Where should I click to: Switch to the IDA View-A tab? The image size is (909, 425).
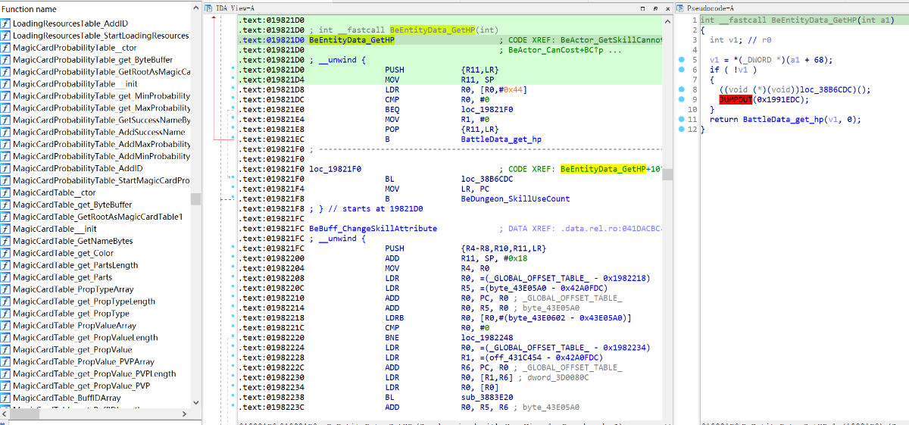point(235,7)
